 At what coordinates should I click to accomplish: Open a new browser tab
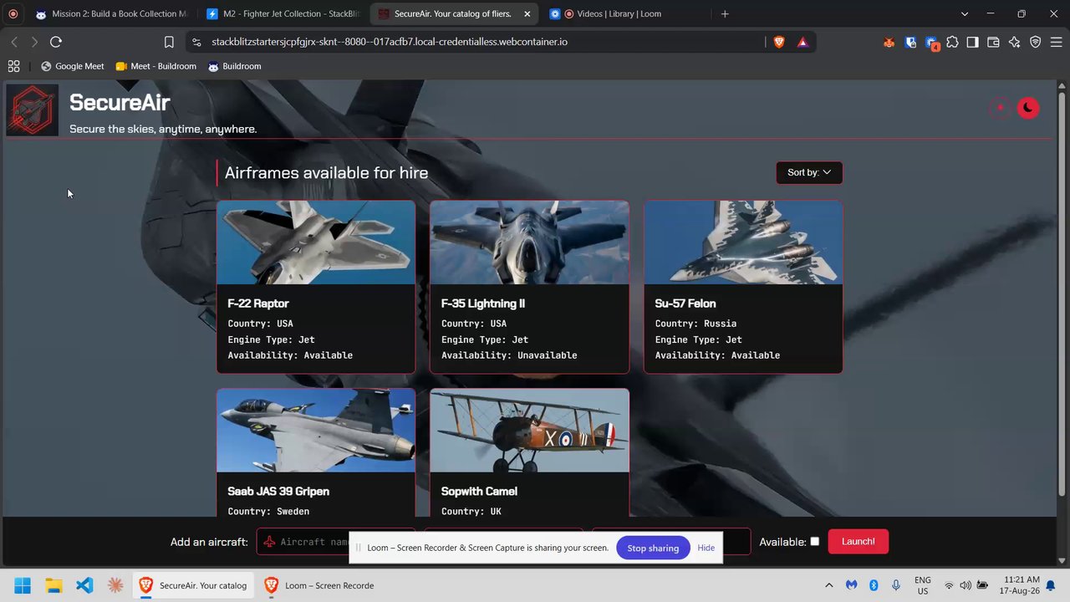point(725,14)
